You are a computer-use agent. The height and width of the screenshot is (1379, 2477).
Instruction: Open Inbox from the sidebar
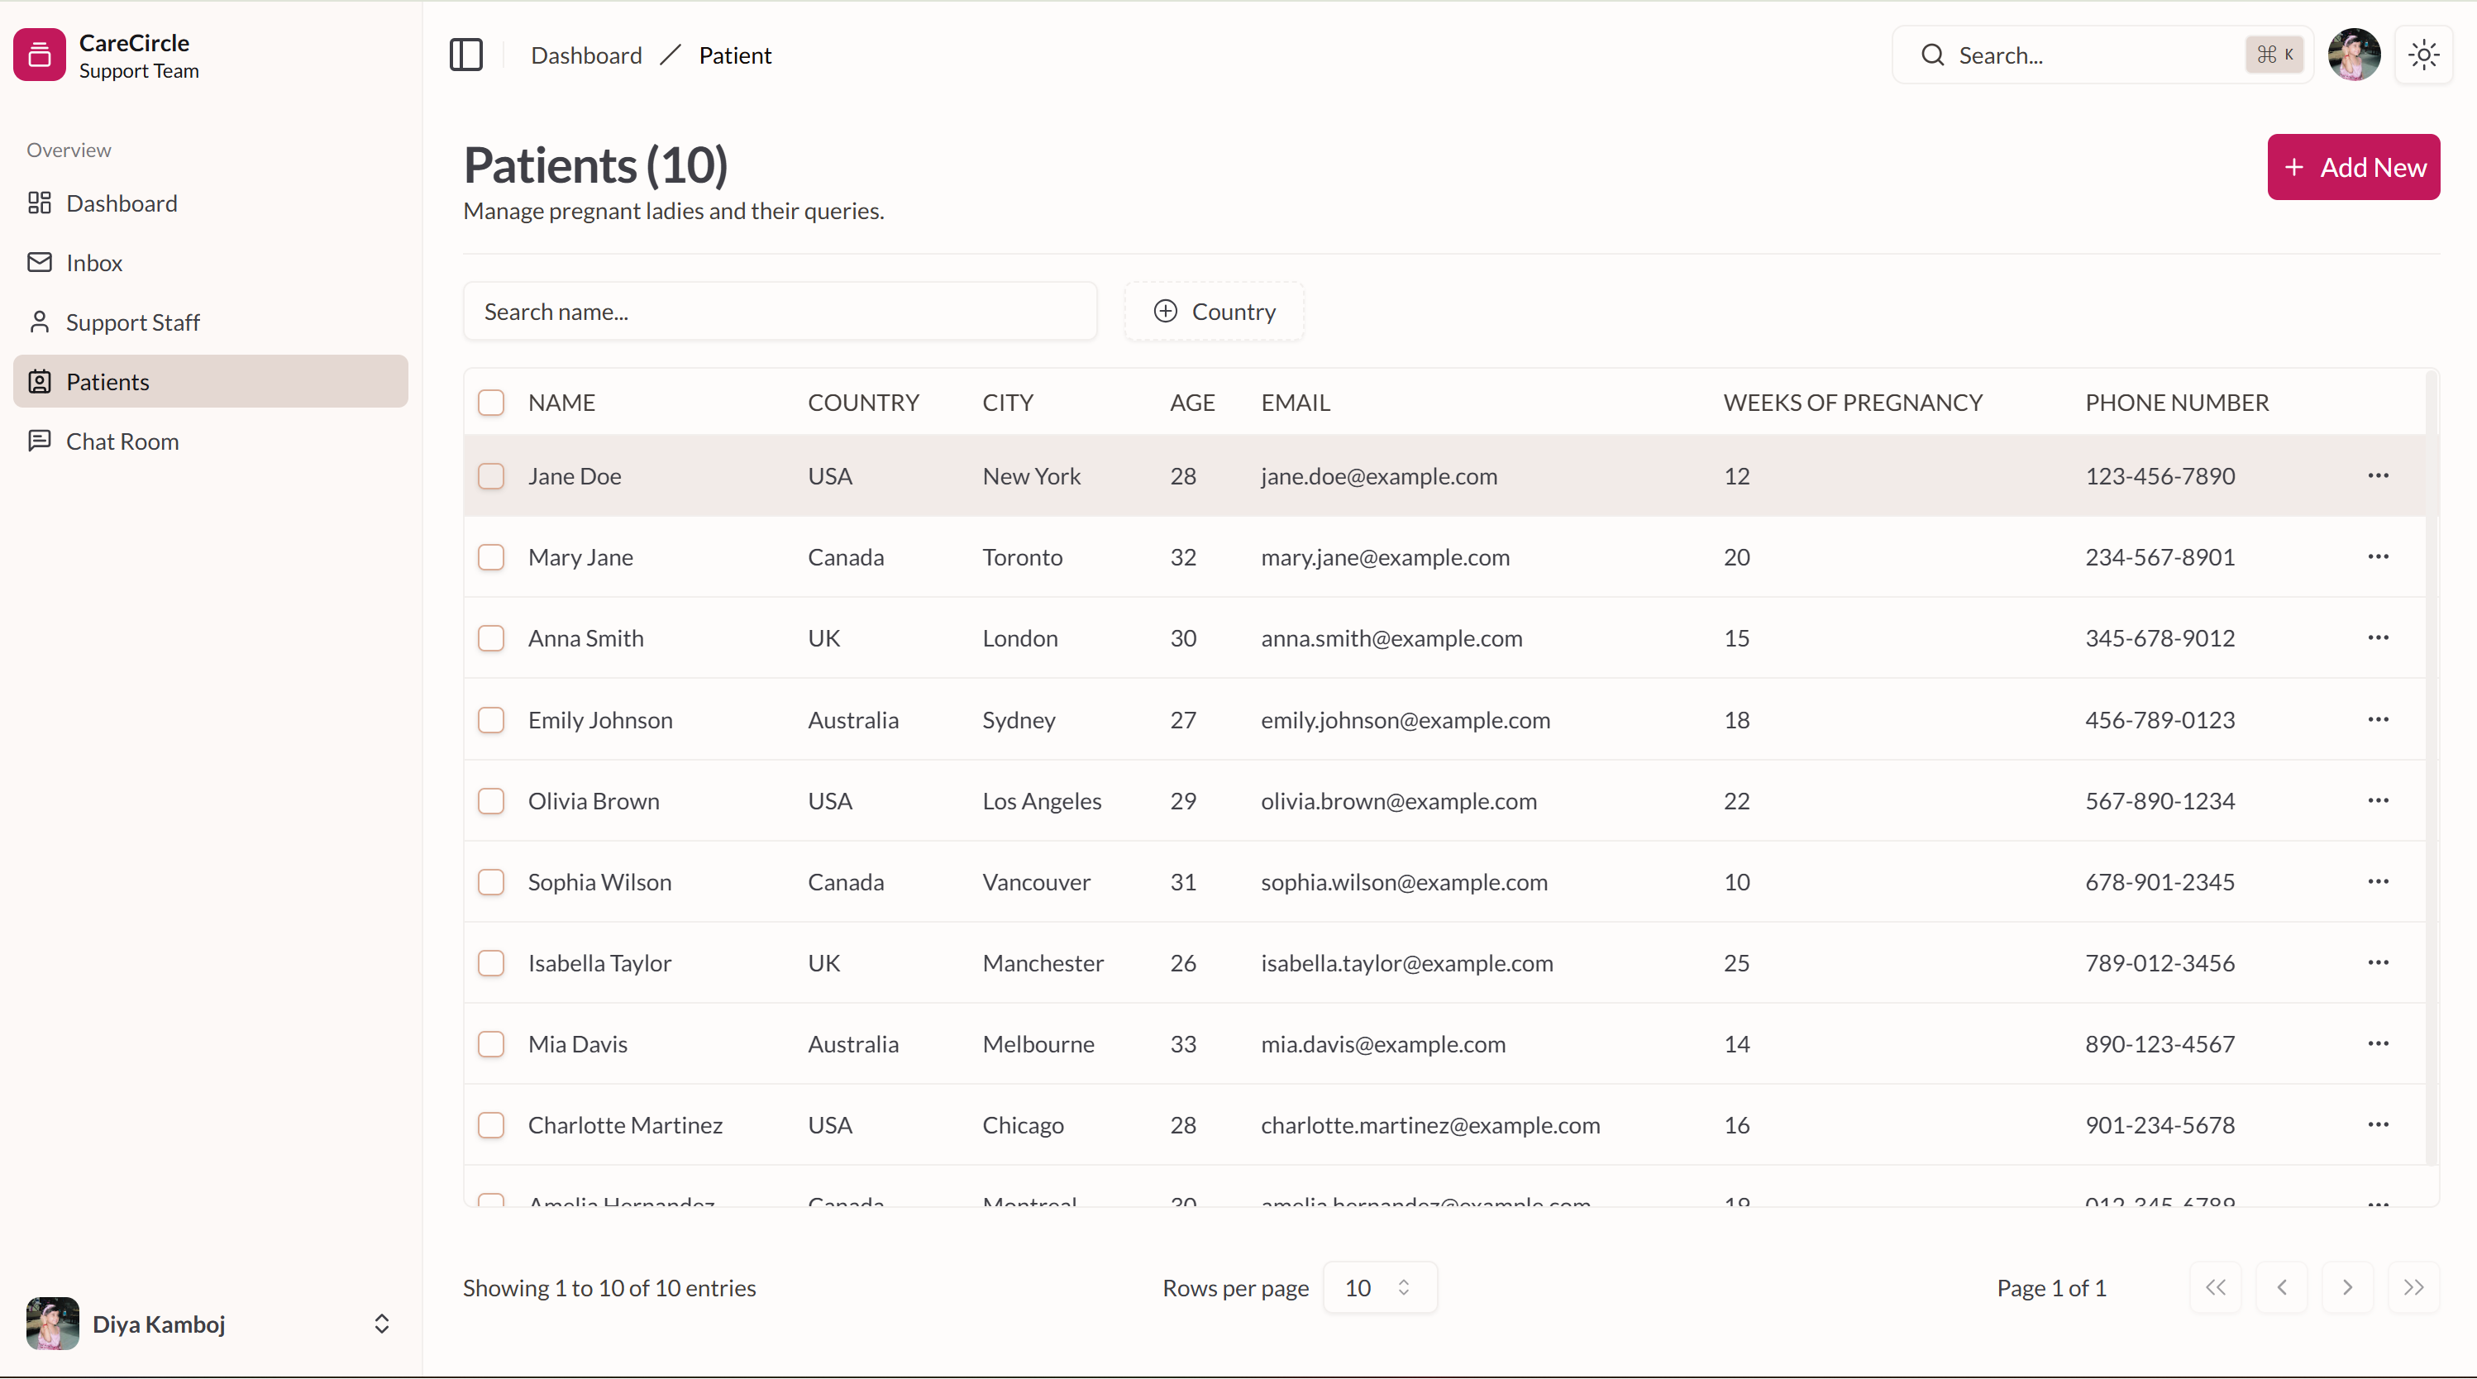pos(94,263)
